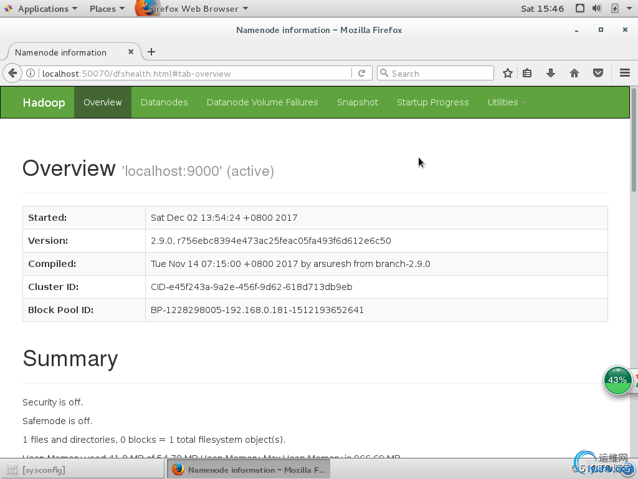Open the Firefox hamburger menu

(x=624, y=74)
